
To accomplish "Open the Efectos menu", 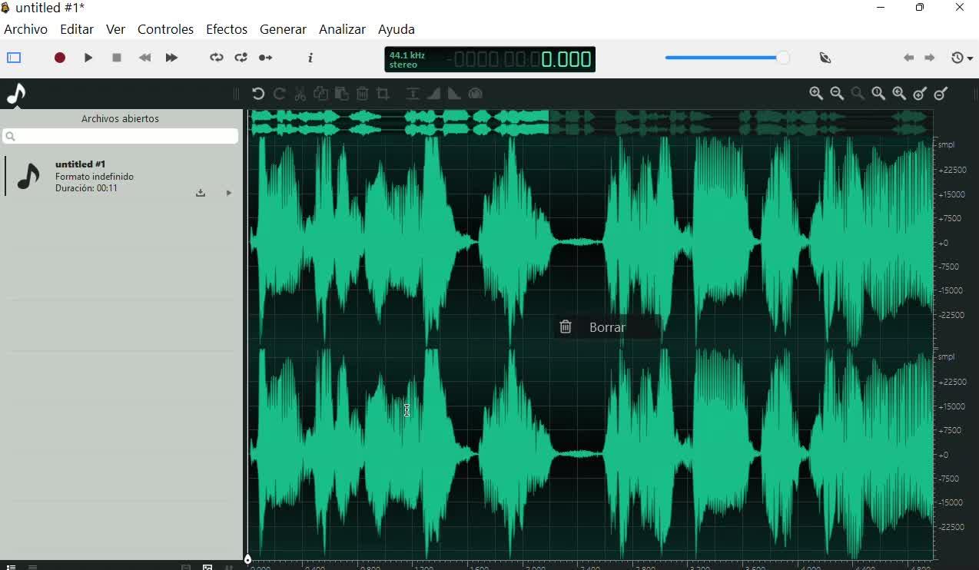I will click(x=226, y=29).
